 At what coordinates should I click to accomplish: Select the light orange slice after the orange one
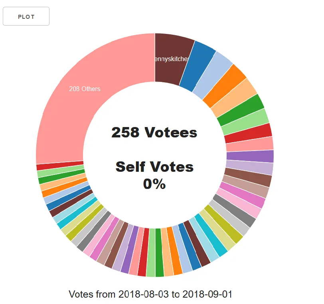[234, 98]
